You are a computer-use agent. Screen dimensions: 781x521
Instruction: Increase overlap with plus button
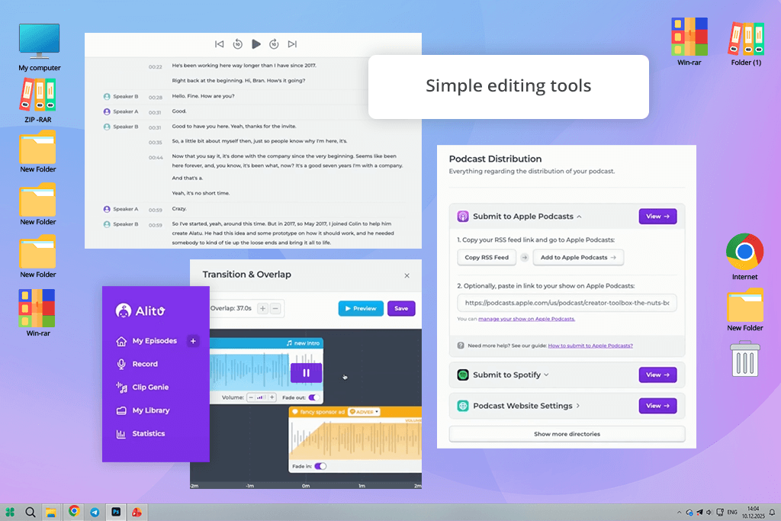[x=263, y=308]
